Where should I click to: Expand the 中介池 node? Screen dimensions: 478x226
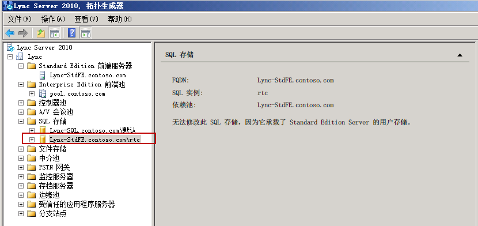click(21, 158)
